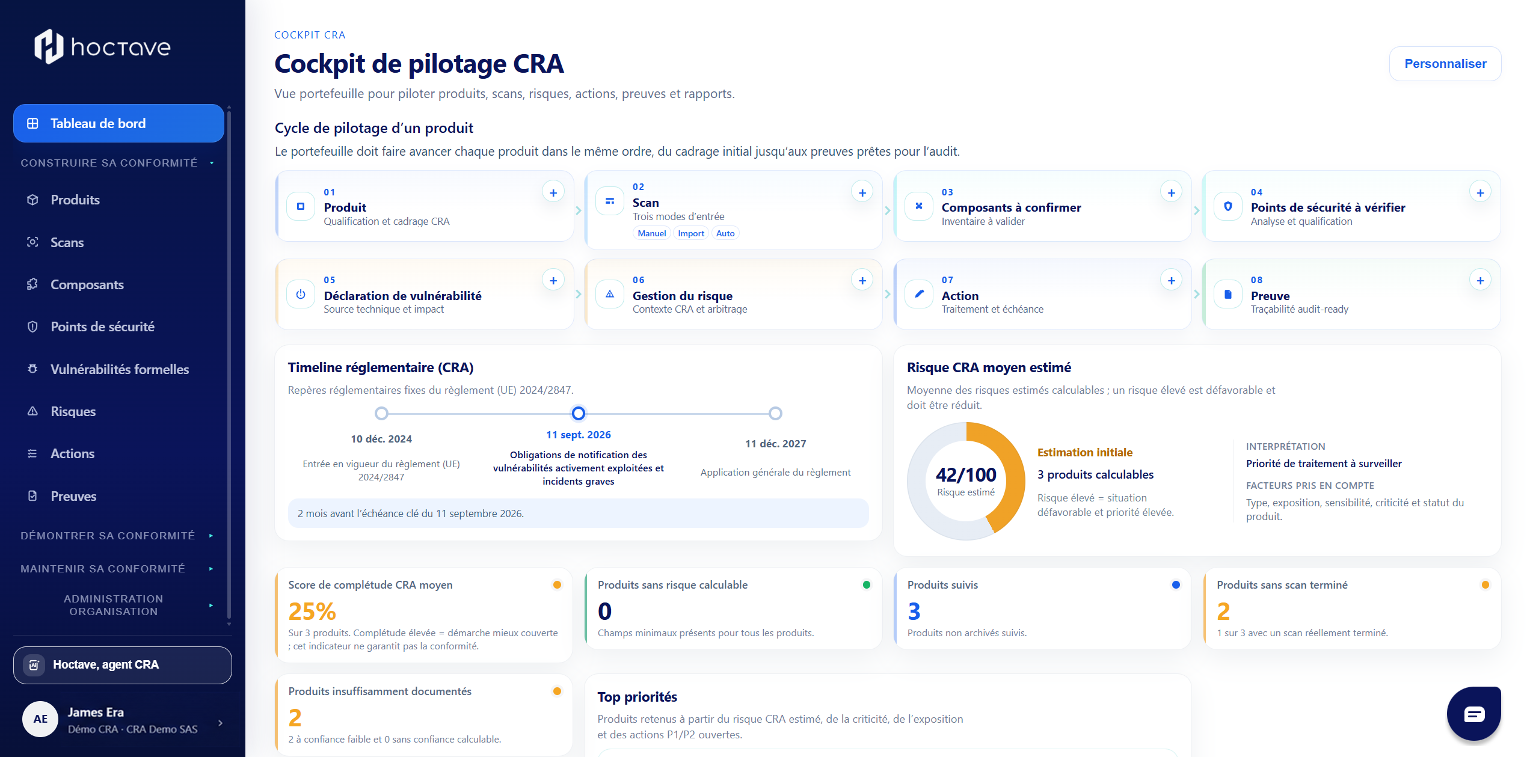
Task: Click the Composants à confirmer step icon
Action: 919,206
